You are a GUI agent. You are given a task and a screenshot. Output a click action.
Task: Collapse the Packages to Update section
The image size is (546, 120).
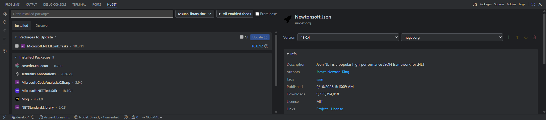click(16, 37)
